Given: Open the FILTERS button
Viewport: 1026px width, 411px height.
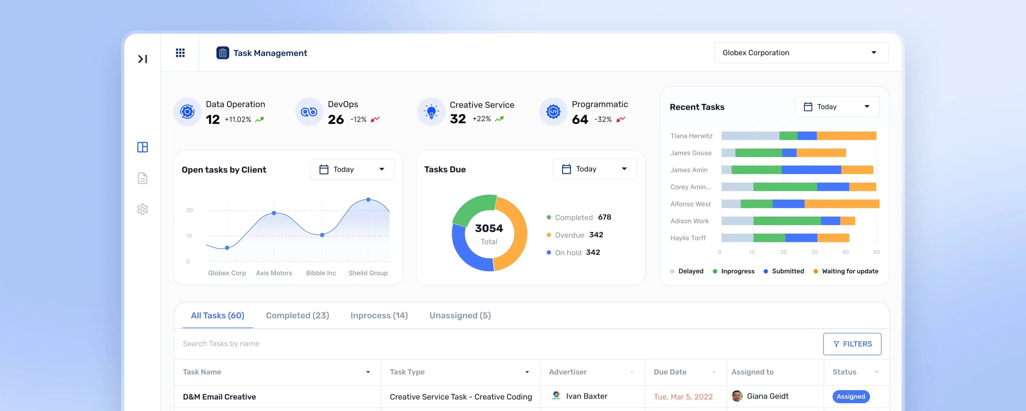Looking at the screenshot, I should [x=852, y=344].
